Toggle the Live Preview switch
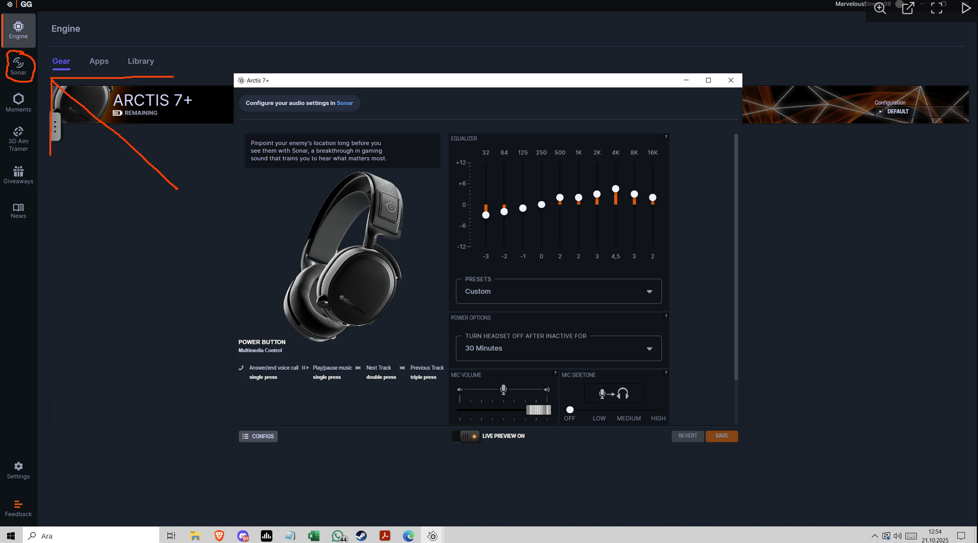This screenshot has height=543, width=978. pyautogui.click(x=466, y=436)
